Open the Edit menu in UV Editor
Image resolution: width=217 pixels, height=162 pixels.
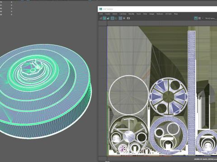pos(101,14)
